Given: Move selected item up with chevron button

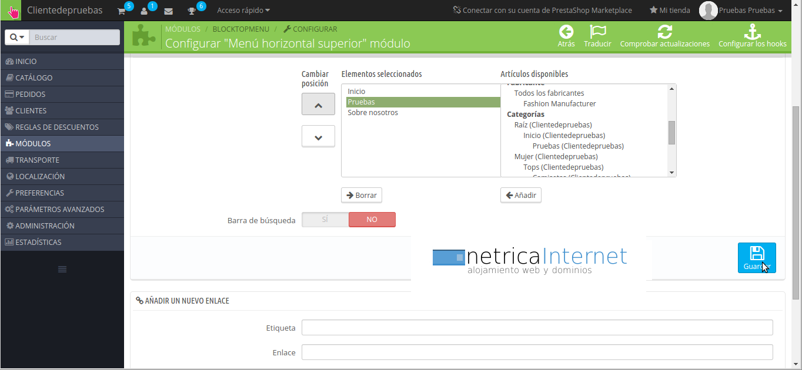Looking at the screenshot, I should 318,105.
